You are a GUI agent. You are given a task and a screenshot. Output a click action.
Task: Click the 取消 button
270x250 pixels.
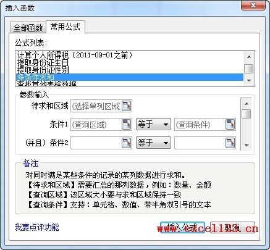pyautogui.click(x=232, y=228)
